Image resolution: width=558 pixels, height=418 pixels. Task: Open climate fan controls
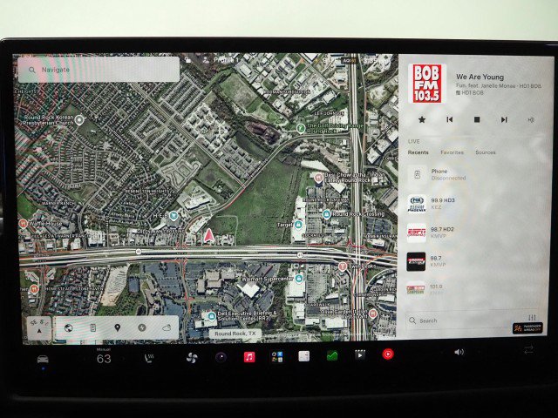pos(192,358)
